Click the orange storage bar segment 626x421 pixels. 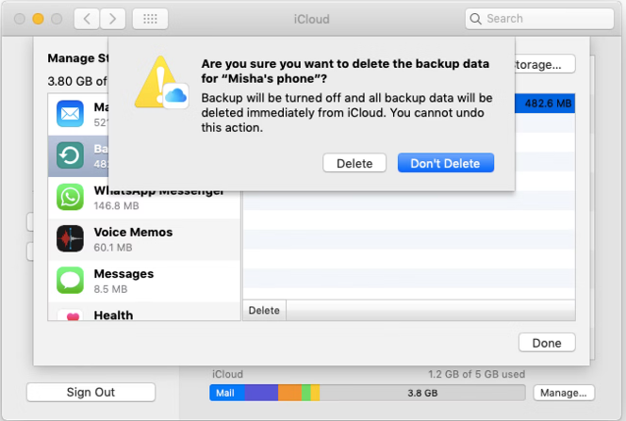(x=289, y=393)
